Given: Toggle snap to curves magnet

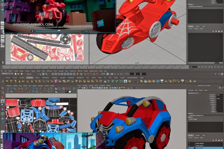Looking at the screenshot, I should pyautogui.click(x=88, y=74).
